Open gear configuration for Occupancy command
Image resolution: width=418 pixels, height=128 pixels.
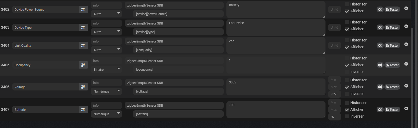pyautogui.click(x=380, y=65)
